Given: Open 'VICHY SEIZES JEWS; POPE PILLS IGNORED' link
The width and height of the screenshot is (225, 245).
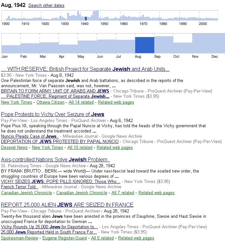Looking at the screenshot, I should [x=61, y=182].
